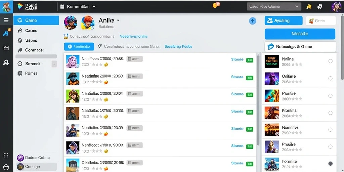Open the Notmadgjs & Game field
This screenshot has width=344, height=172.
[x=300, y=46]
